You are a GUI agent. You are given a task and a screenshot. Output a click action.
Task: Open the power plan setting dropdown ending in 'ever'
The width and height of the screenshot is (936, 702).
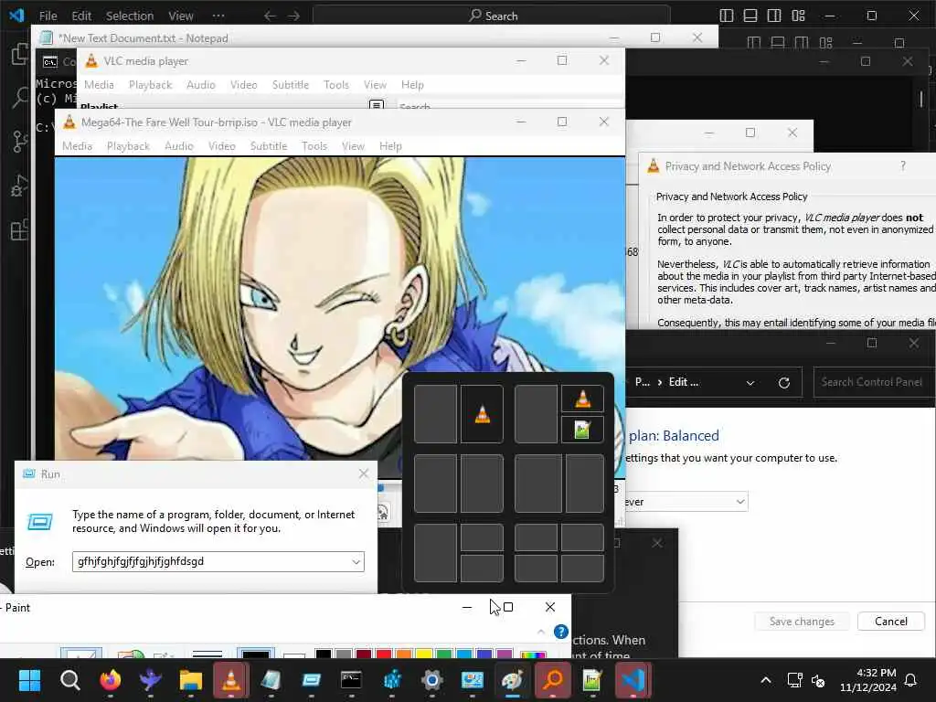click(x=686, y=502)
